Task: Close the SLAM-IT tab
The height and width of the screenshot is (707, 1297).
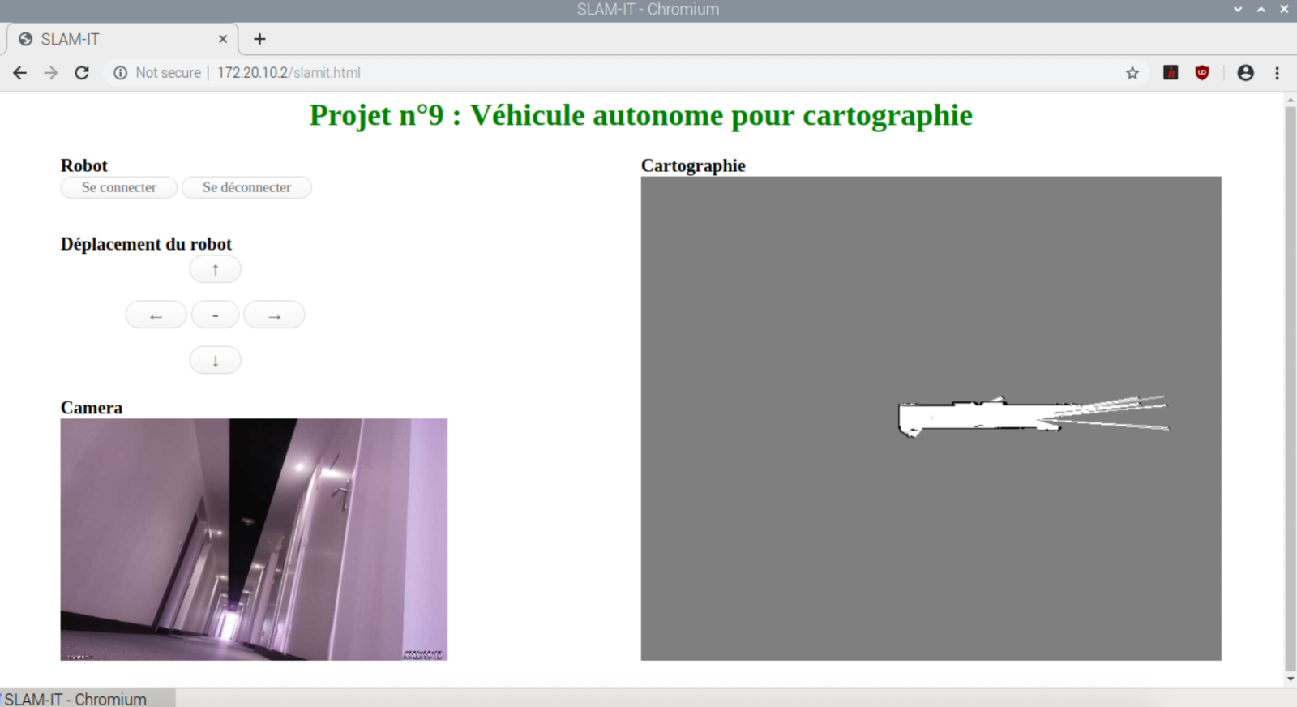Action: coord(223,39)
